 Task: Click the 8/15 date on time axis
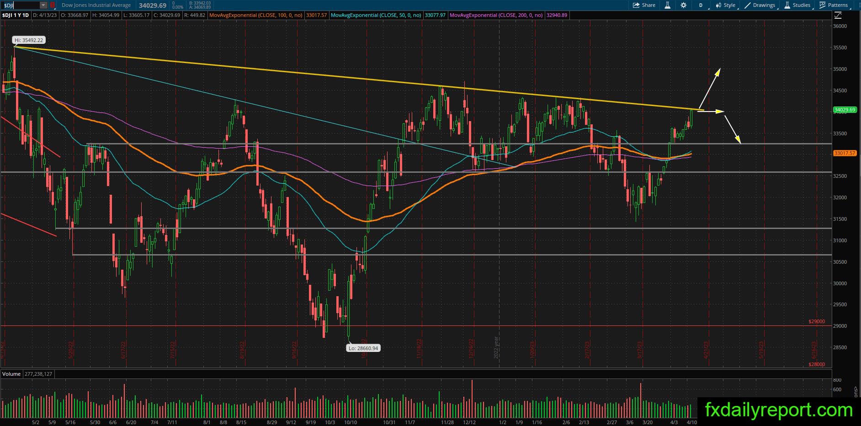tap(241, 422)
